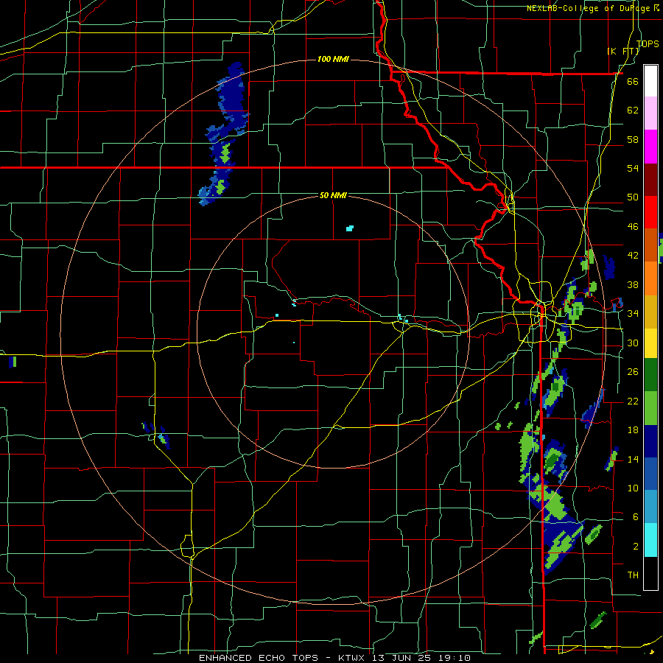Click legend value 2
The width and height of the screenshot is (663, 663).
point(635,547)
